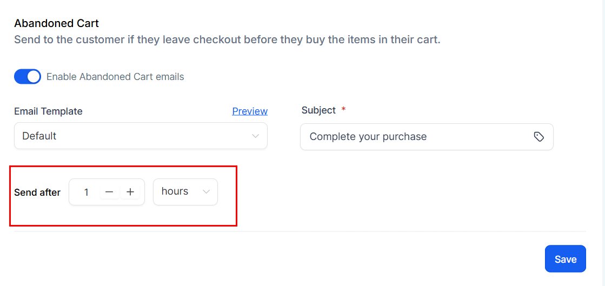Image resolution: width=605 pixels, height=286 pixels.
Task: Increase Send after value with plus icon
Action: [130, 192]
